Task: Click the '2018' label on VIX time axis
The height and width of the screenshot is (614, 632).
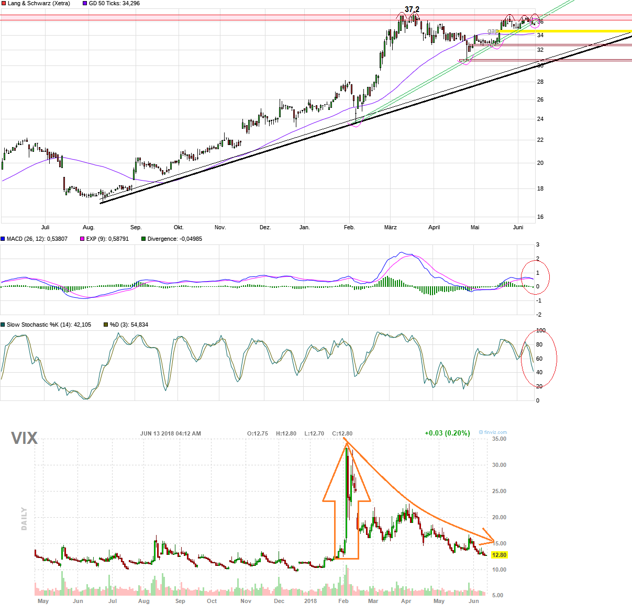Action: coord(311,601)
